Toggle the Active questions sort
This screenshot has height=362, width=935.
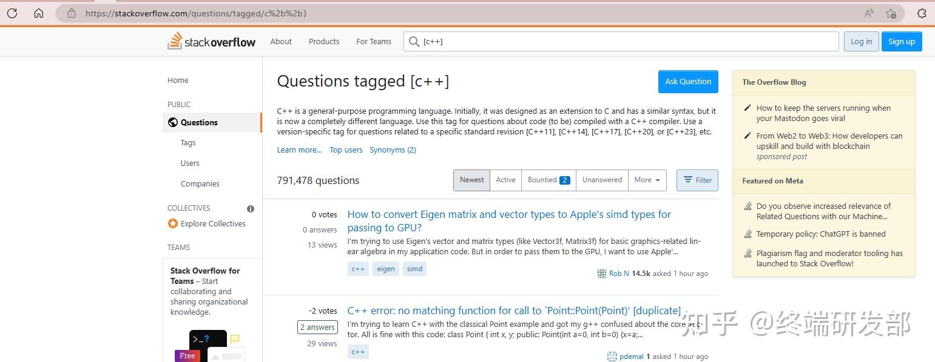tap(505, 180)
